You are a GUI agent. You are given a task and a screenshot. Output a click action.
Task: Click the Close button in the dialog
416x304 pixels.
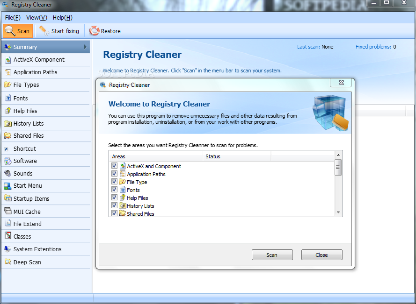tap(321, 255)
